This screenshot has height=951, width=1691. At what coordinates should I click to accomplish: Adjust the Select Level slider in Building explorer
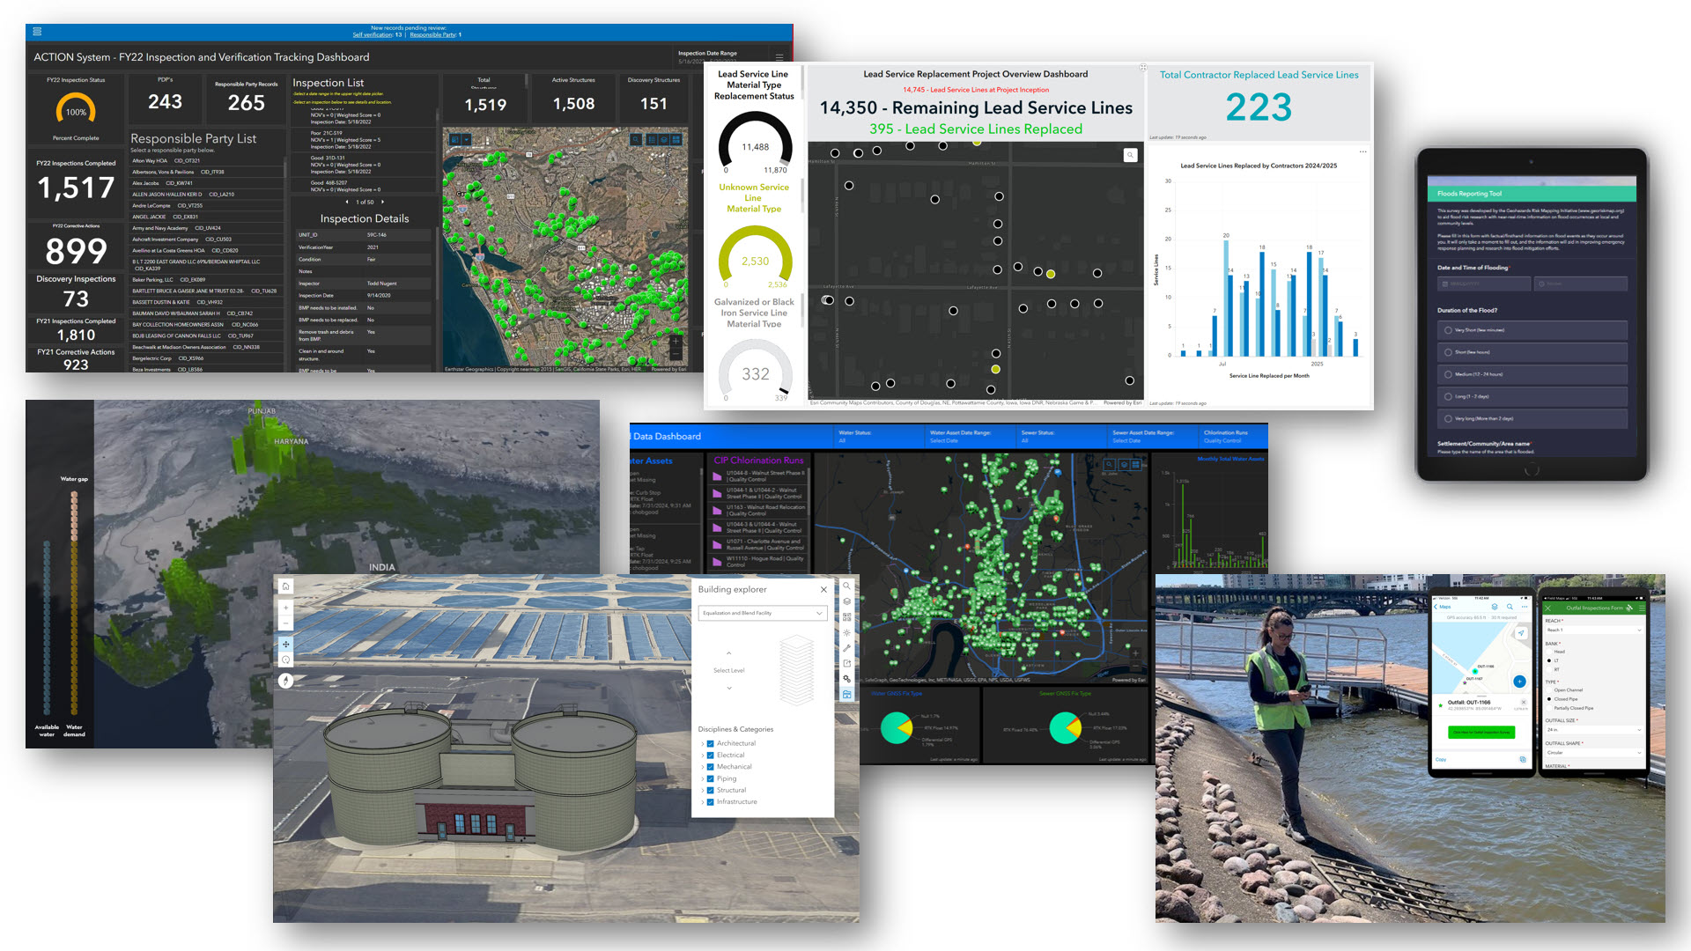click(797, 669)
